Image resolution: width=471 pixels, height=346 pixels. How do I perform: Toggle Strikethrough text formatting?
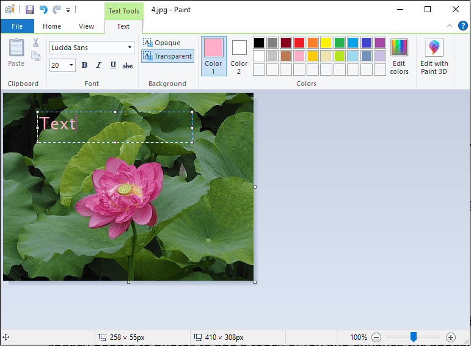(127, 65)
